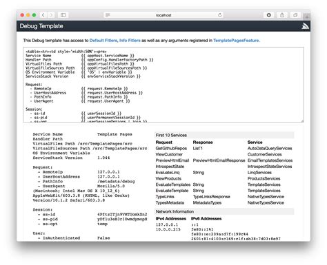The image size is (327, 265).
Task: Click First 10 Services heading
Action: (171, 135)
